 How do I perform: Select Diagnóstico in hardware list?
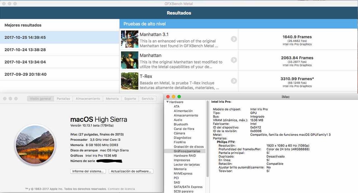(183, 138)
